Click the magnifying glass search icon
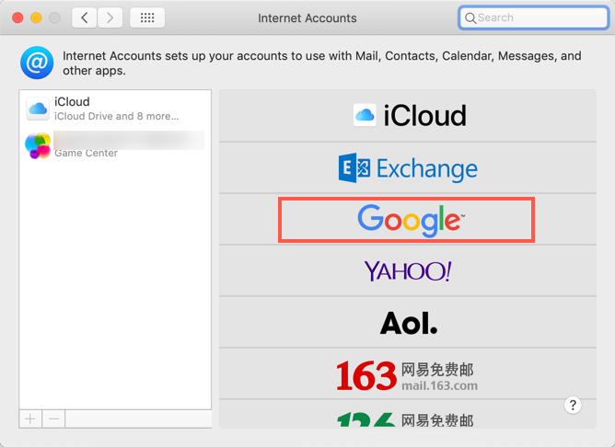Screen dimensions: 615x447 (x=470, y=18)
